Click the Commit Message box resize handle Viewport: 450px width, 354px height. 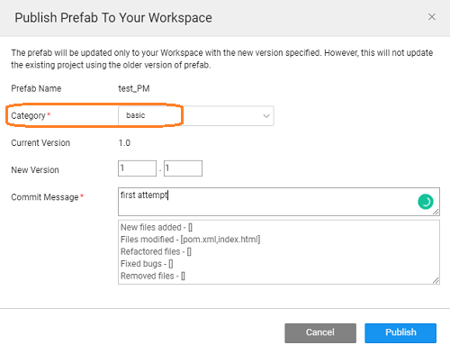[436, 212]
